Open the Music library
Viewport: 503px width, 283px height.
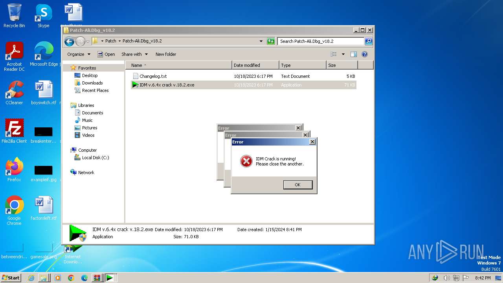(x=87, y=120)
